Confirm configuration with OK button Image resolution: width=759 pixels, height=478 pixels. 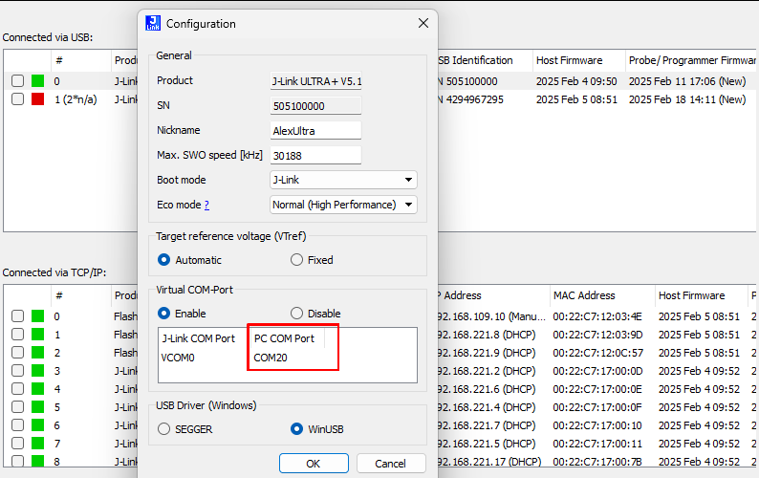[314, 464]
